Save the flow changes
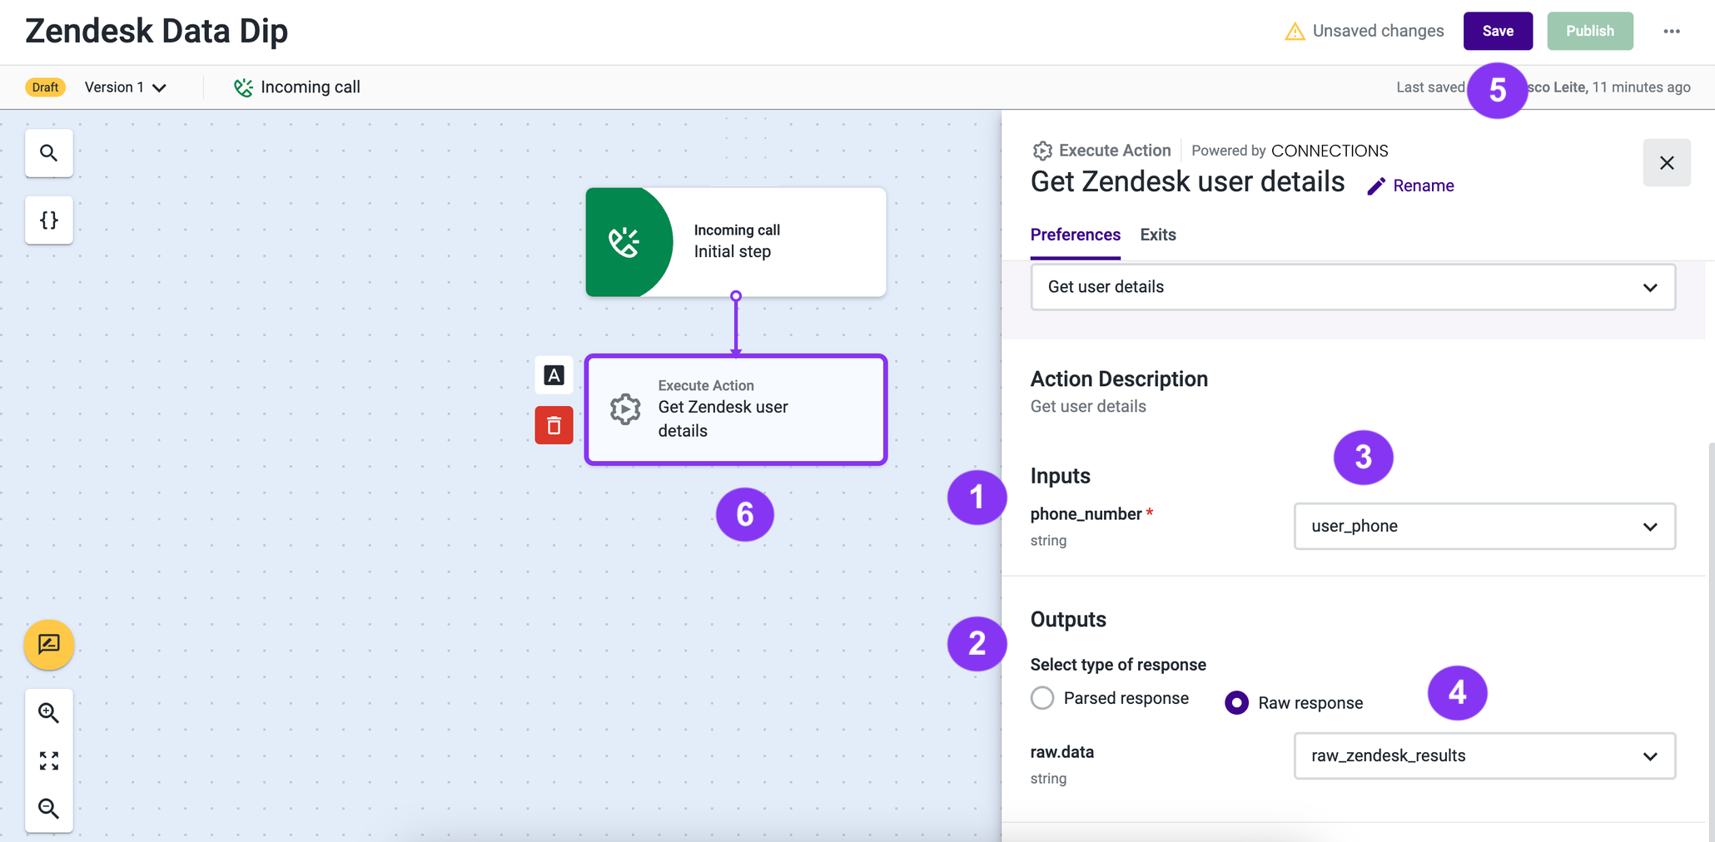Screen dimensions: 1715x842 (x=1498, y=31)
